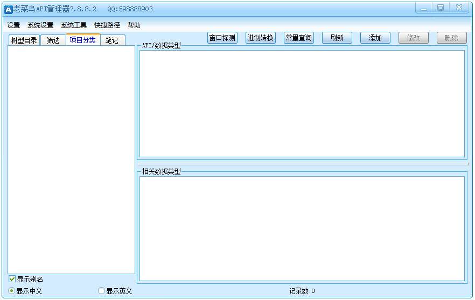This screenshot has height=300, width=475.
Task: Open the 帮助 menu
Action: [134, 25]
